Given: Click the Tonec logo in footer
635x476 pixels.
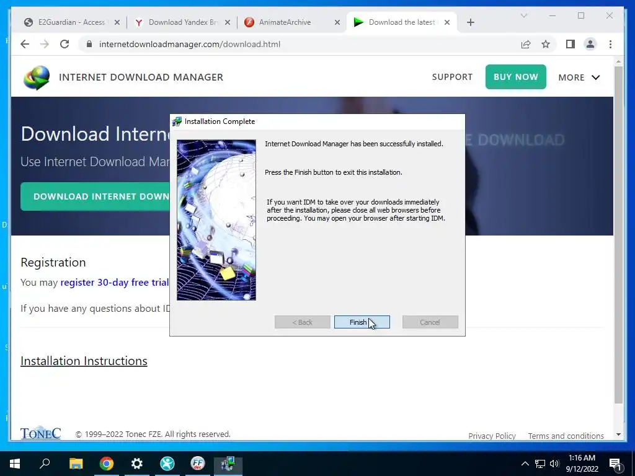Looking at the screenshot, I should tap(40, 433).
